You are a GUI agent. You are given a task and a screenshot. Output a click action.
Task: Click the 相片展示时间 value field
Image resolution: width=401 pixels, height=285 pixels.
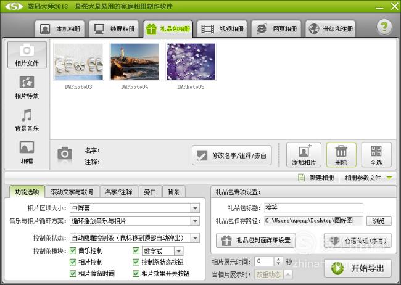coord(264,262)
